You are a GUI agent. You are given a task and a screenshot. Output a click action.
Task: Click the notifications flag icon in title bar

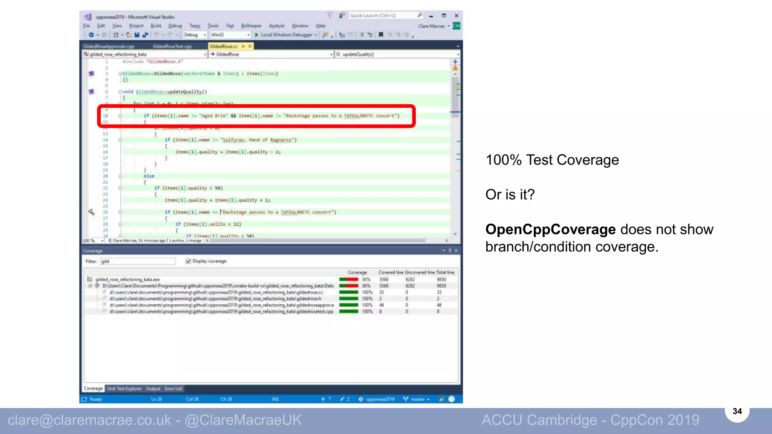(330, 15)
